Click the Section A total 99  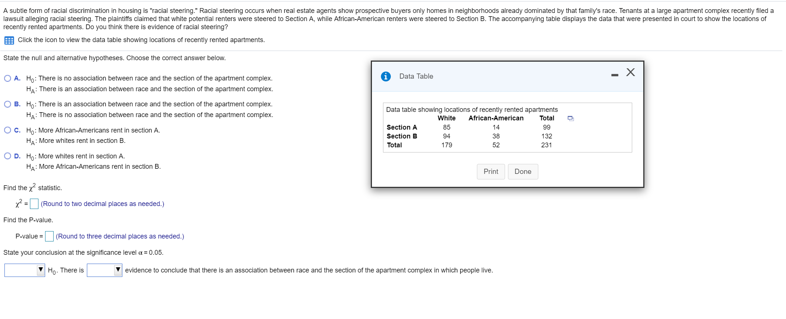[x=546, y=127]
